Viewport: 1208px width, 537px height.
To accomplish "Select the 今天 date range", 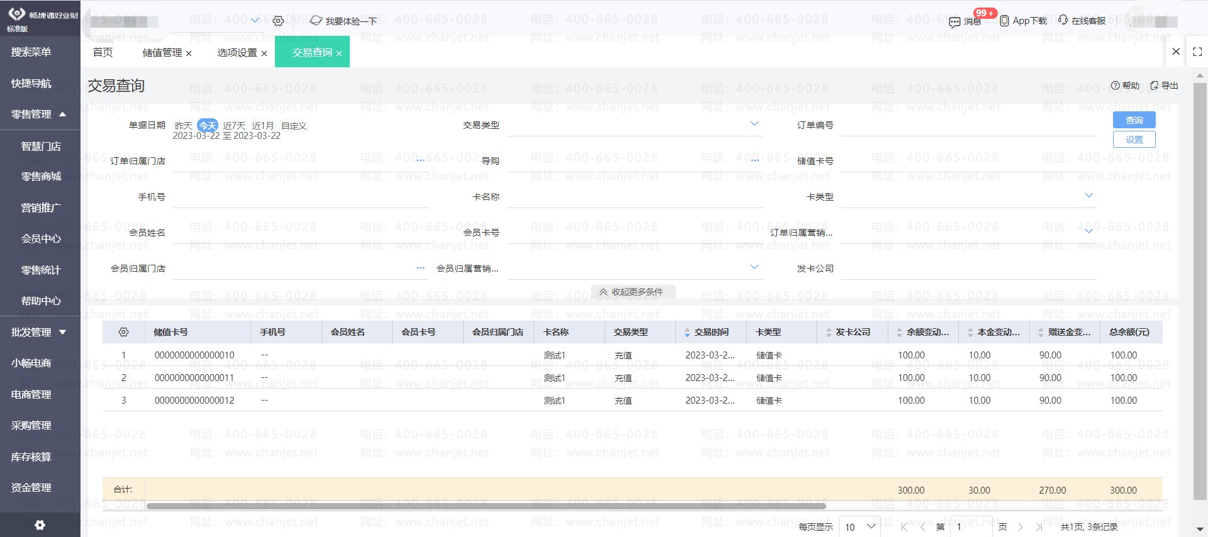I will coord(208,126).
